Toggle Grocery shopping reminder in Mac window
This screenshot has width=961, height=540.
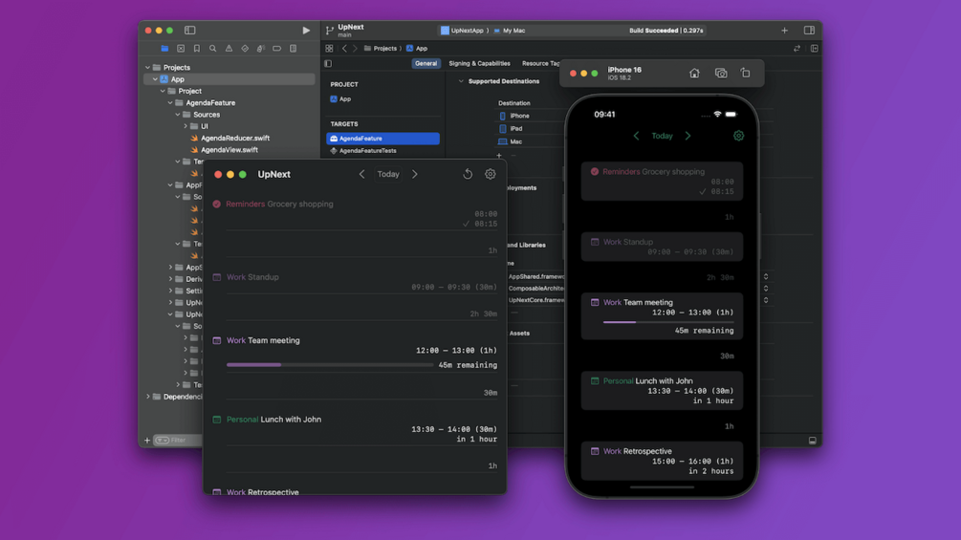click(x=216, y=204)
